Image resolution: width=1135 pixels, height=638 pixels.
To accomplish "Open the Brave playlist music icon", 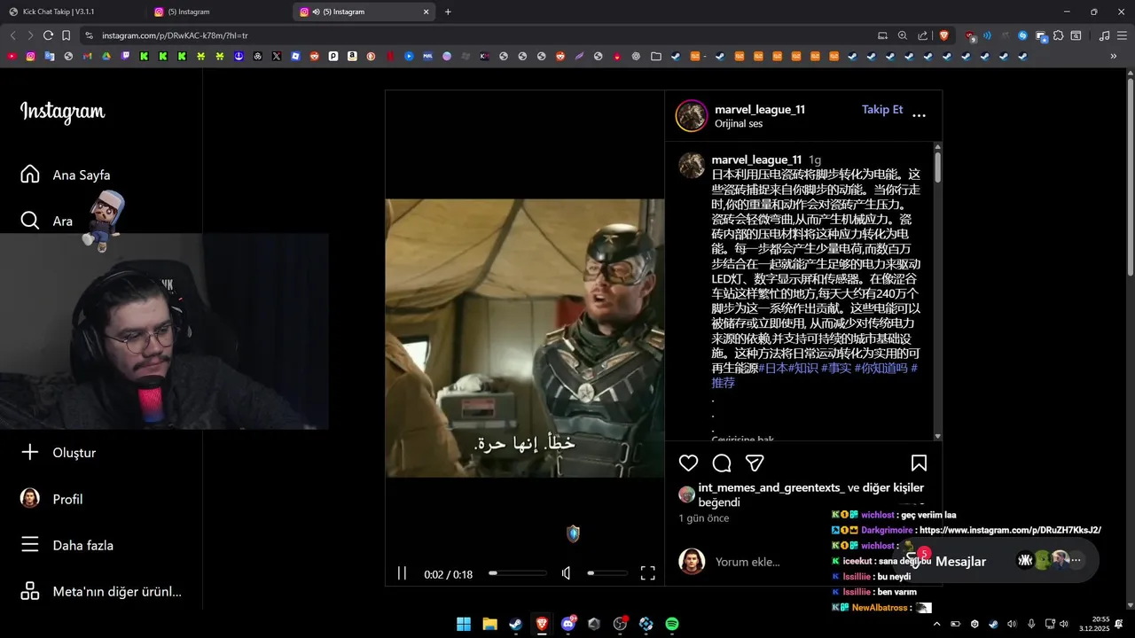I will coord(1104,35).
